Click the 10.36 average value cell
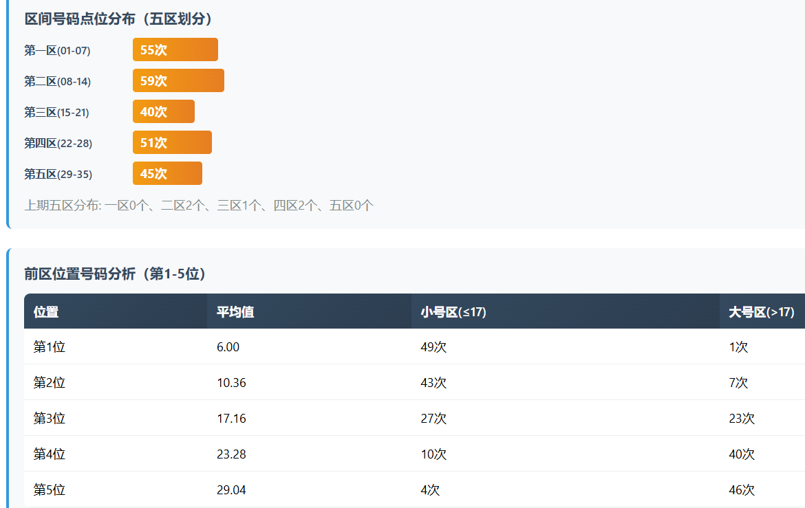Screen dimensions: 805x508 pyautogui.click(x=231, y=383)
